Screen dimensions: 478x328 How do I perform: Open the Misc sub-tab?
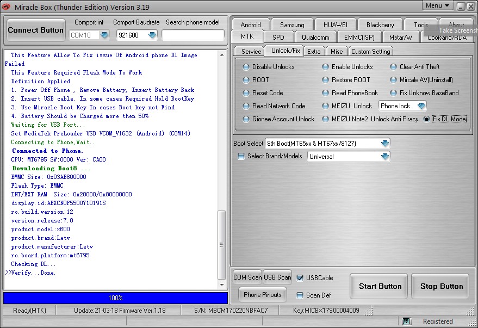tap(337, 52)
